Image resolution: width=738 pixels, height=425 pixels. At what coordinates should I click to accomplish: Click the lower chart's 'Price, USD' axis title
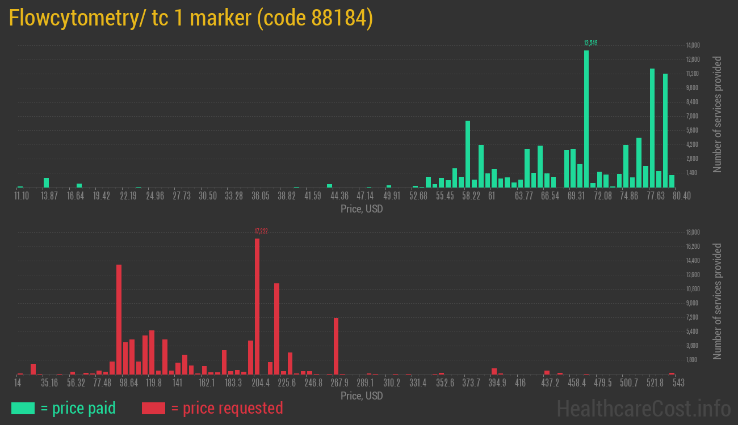click(362, 396)
